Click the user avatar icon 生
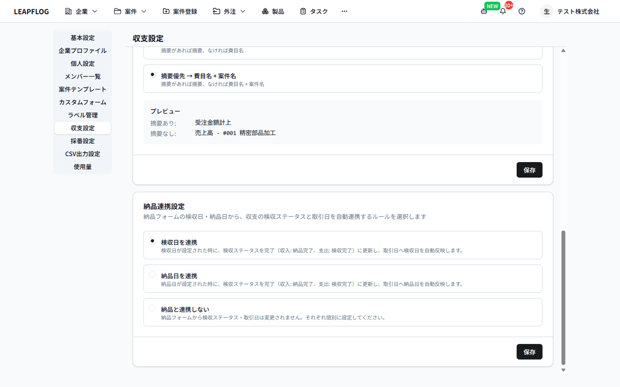This screenshot has width=620, height=387. [547, 11]
